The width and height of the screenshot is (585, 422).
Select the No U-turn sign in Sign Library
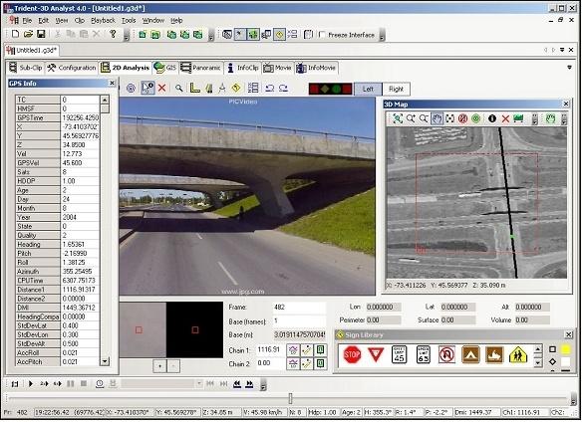pyautogui.click(x=446, y=354)
